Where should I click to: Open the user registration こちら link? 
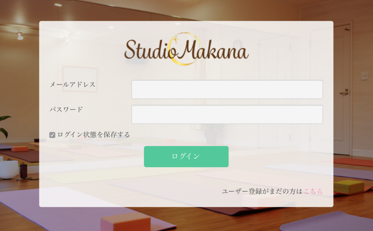click(313, 191)
